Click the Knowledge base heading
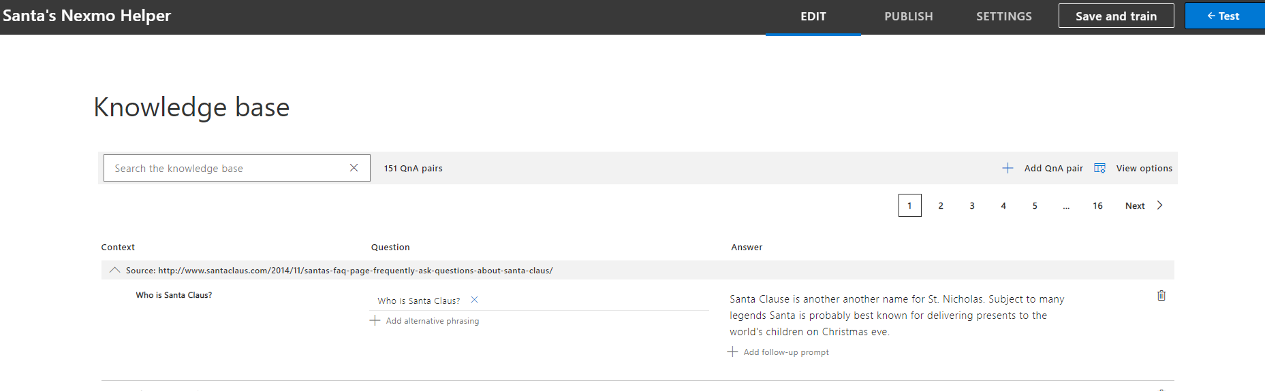 (191, 107)
